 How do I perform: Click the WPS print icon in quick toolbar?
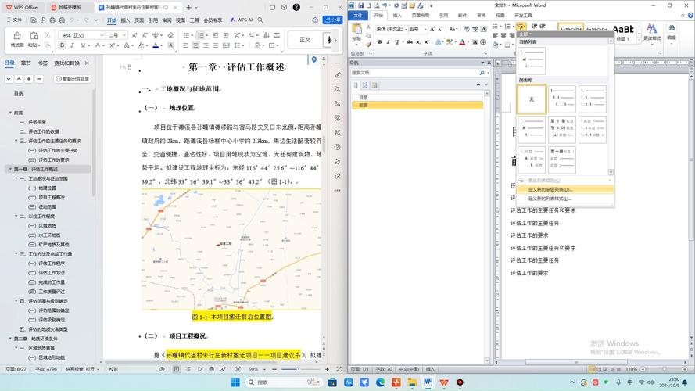pos(52,20)
